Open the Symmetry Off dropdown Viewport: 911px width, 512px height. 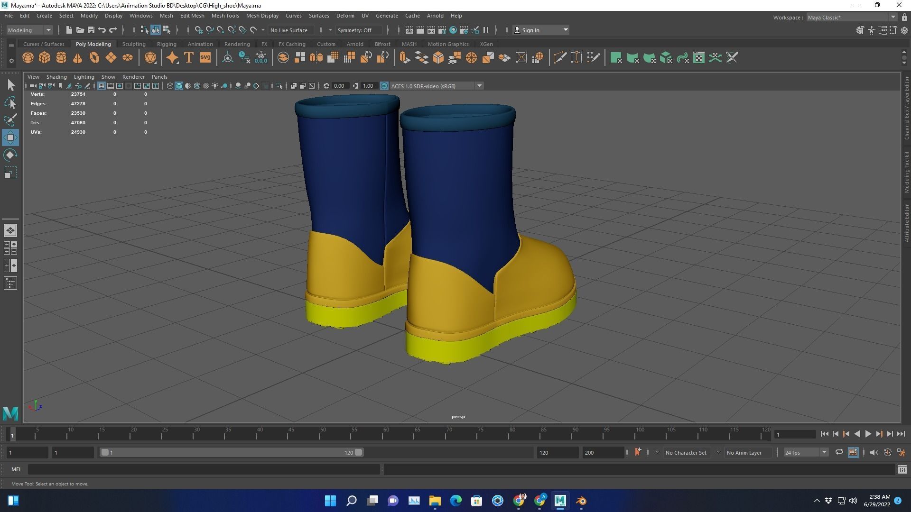[359, 30]
